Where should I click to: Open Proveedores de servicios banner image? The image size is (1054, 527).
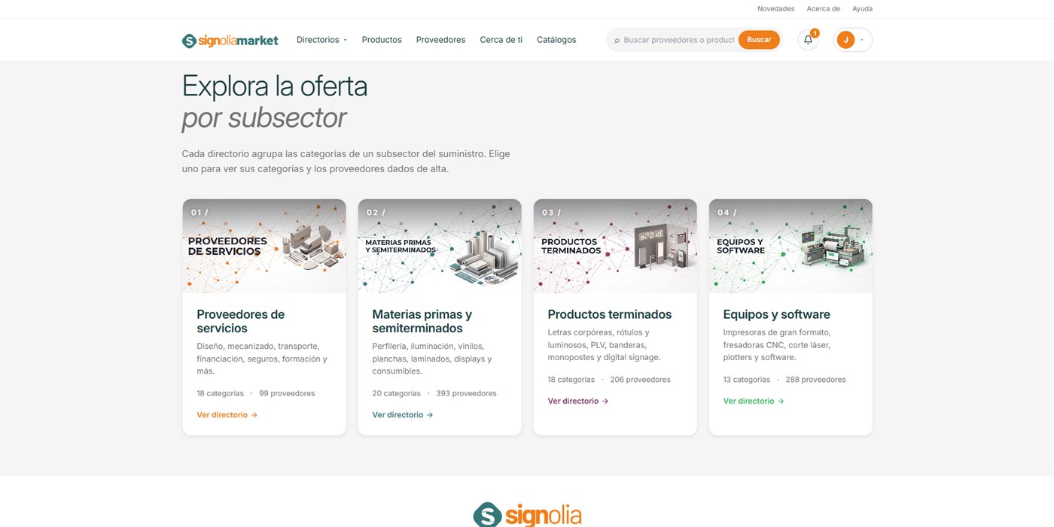pyautogui.click(x=264, y=246)
